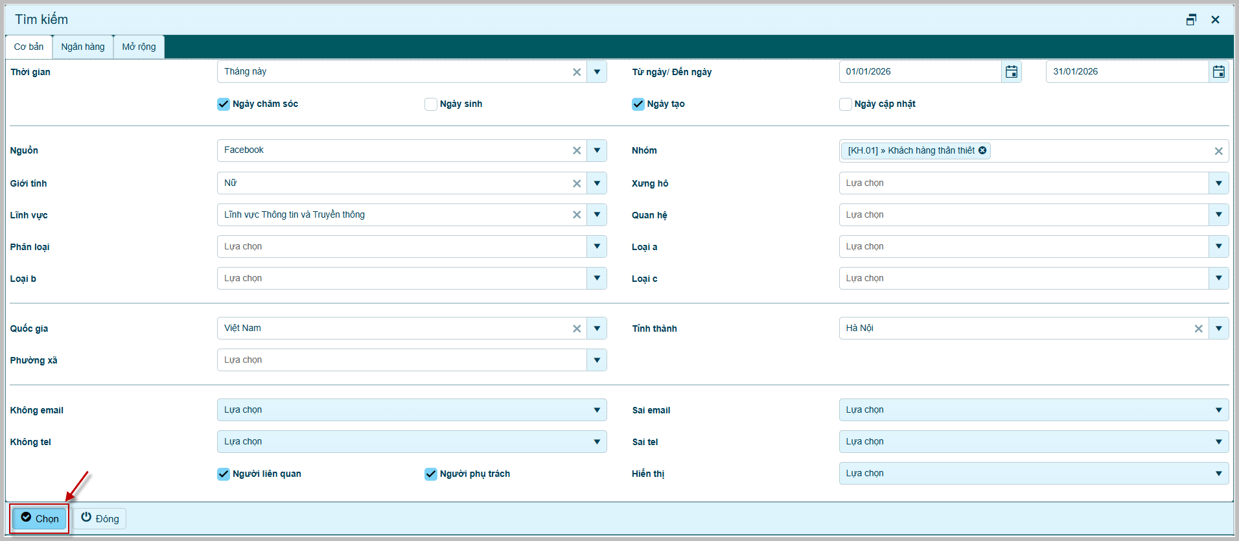1239x541 pixels.
Task: Clear the Tháng này time selection
Action: (x=576, y=72)
